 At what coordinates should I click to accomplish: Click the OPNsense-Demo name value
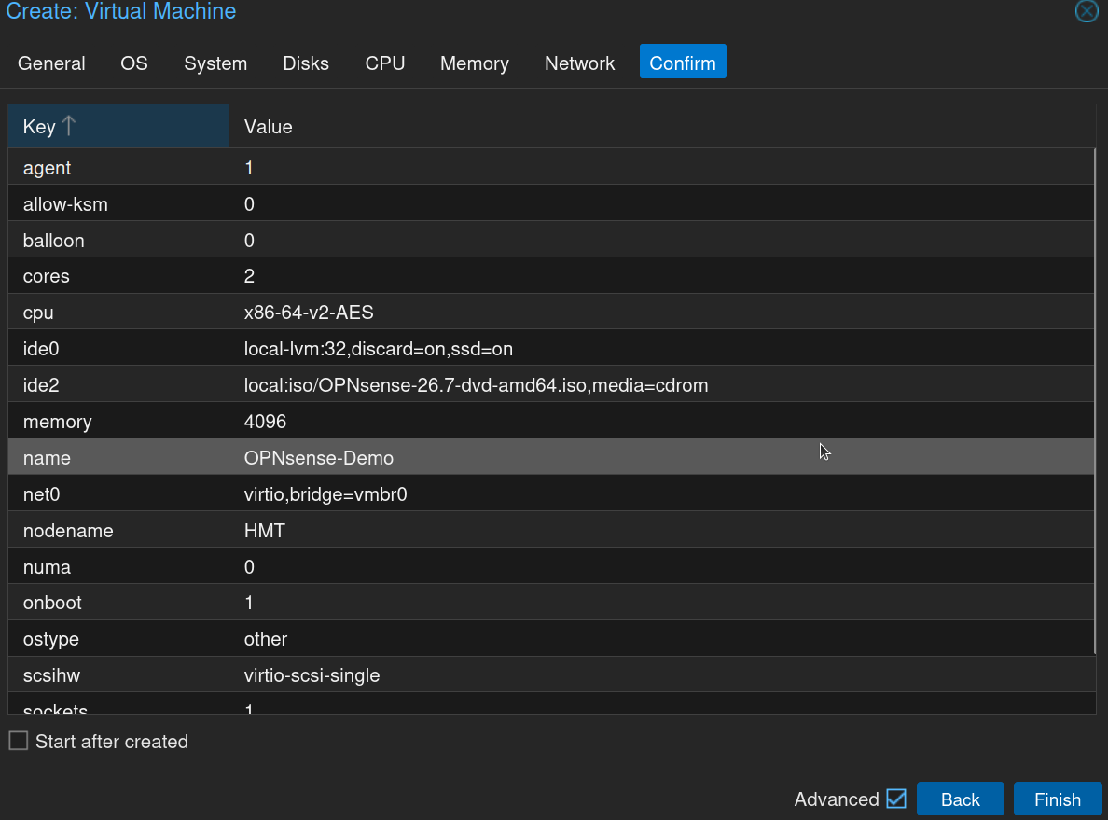(x=319, y=457)
